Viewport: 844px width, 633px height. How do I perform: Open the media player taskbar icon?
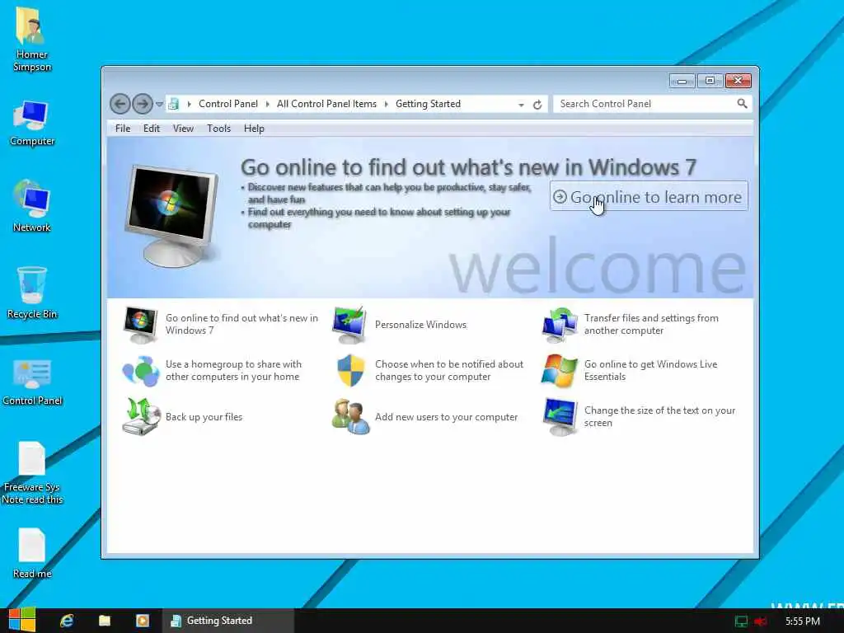(142, 621)
